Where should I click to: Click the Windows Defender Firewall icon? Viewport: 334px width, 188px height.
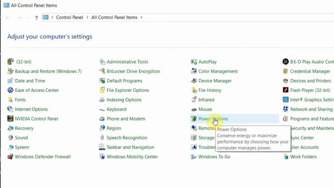[10, 157]
